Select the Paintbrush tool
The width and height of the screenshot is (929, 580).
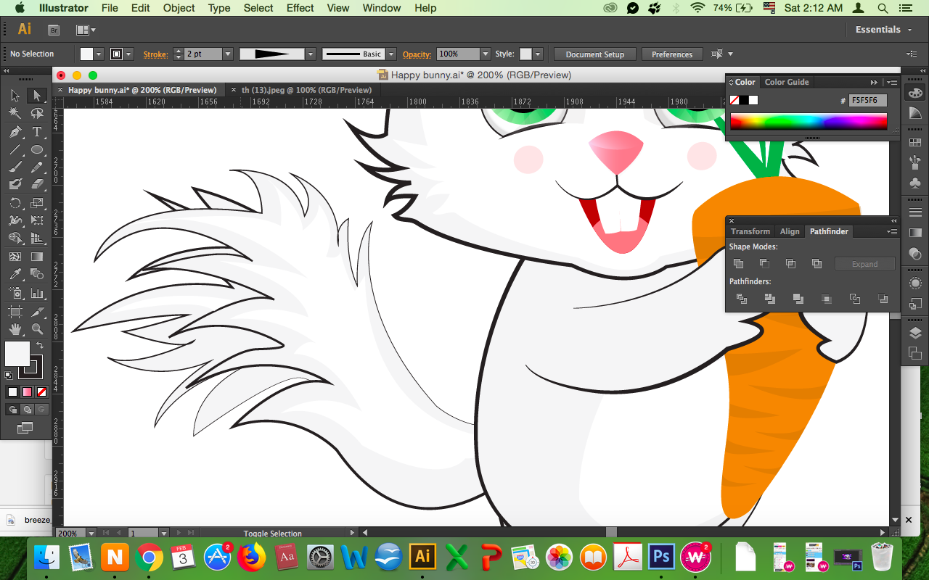click(x=15, y=167)
